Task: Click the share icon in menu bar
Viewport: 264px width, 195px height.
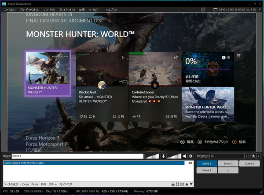Action: point(203,10)
